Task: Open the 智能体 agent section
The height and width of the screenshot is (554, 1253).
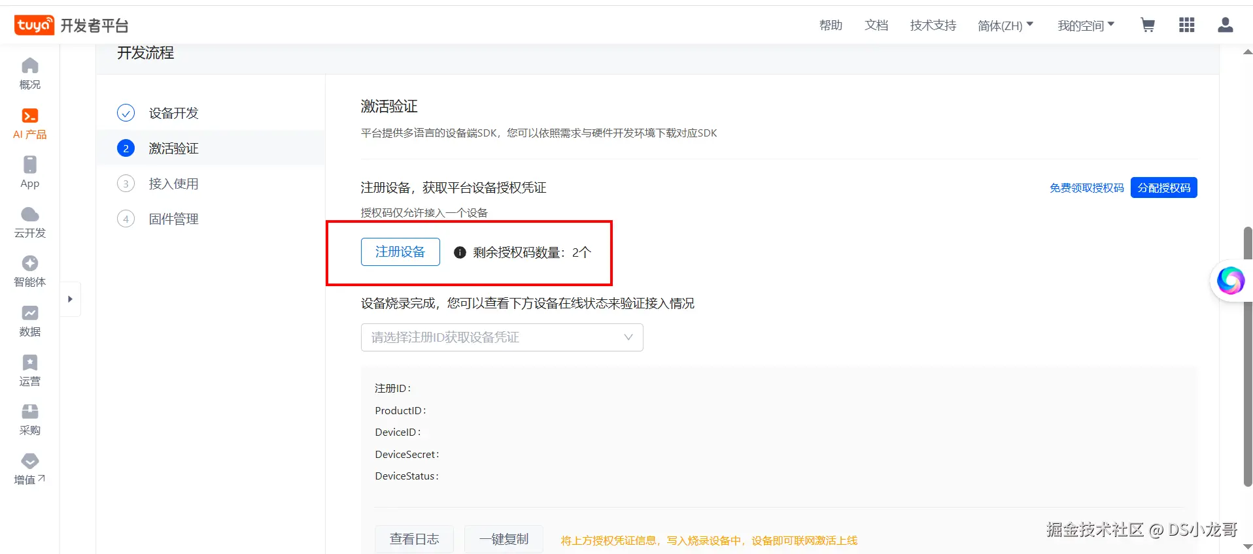Action: pyautogui.click(x=30, y=272)
